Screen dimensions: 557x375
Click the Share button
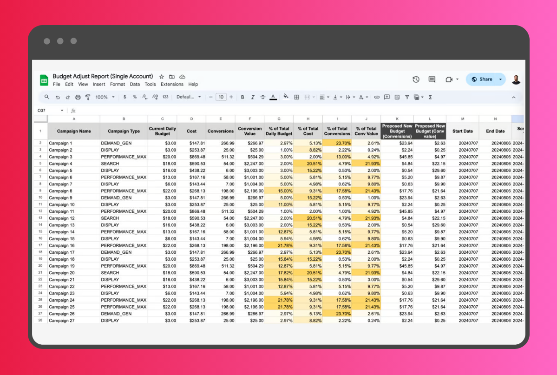pyautogui.click(x=482, y=79)
